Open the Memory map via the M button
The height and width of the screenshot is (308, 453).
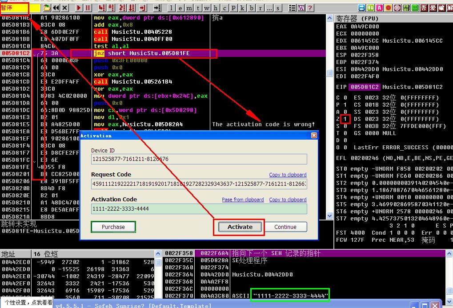(189, 8)
